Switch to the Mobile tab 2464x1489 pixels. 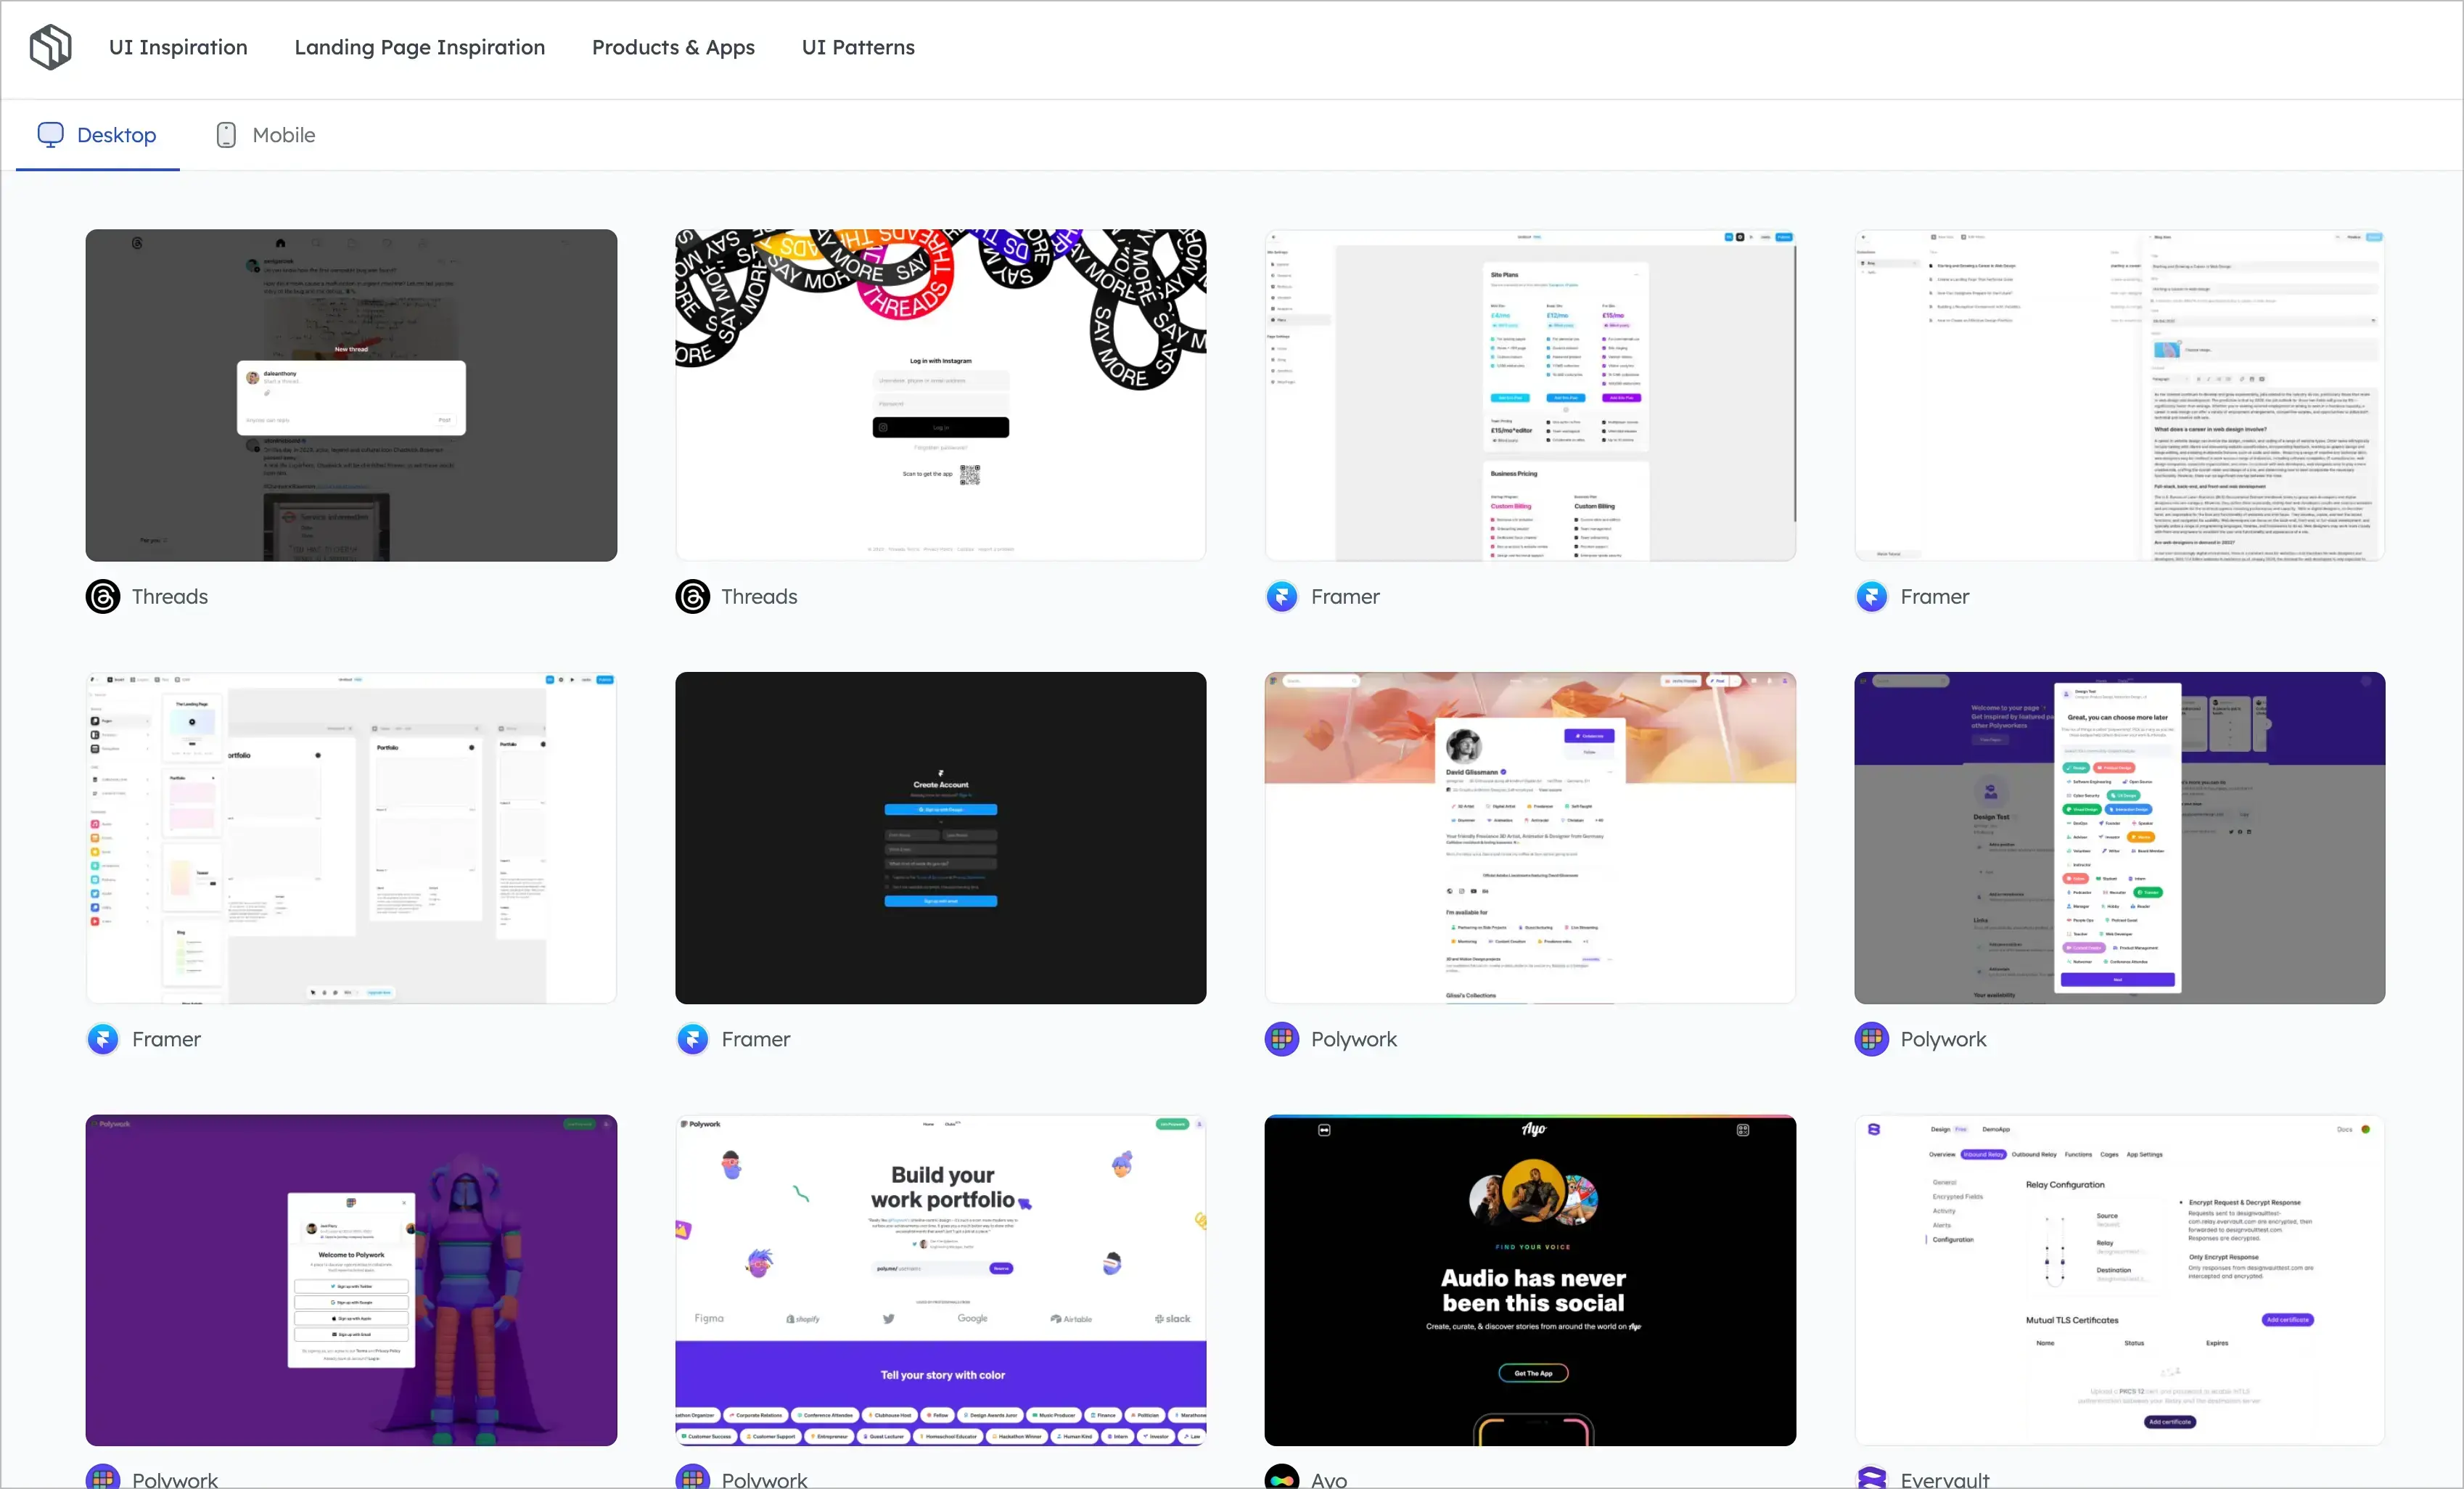266,135
